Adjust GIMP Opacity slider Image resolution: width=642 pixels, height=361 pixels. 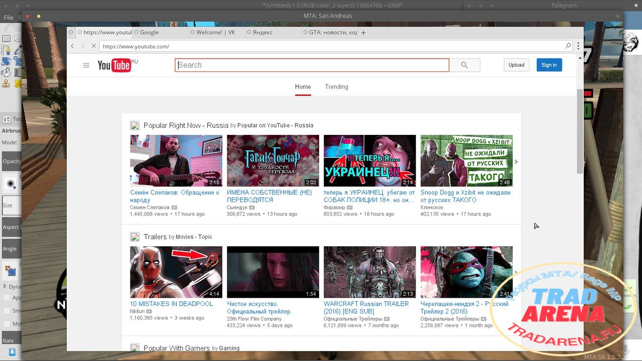pyautogui.click(x=11, y=161)
